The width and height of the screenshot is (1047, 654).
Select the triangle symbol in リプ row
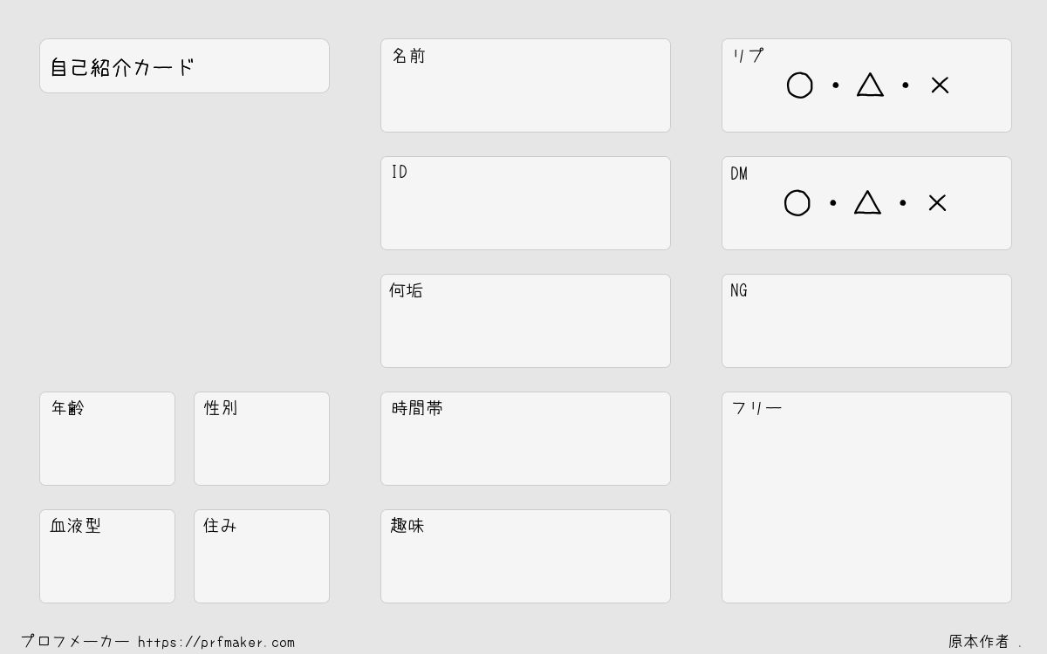[x=870, y=85]
